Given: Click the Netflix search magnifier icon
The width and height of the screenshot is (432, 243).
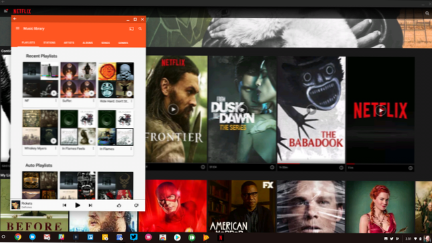Looking at the screenshot, I should [x=427, y=13].
